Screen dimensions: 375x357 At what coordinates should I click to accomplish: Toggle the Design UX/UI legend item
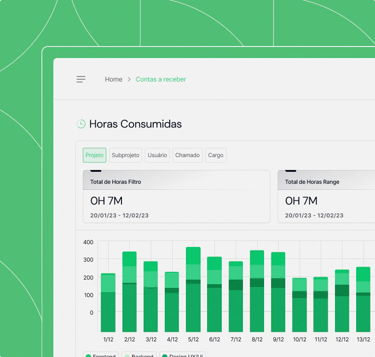pos(183,355)
